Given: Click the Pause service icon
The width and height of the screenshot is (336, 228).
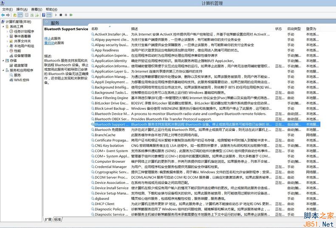Looking at the screenshot, I should [x=66, y=15].
